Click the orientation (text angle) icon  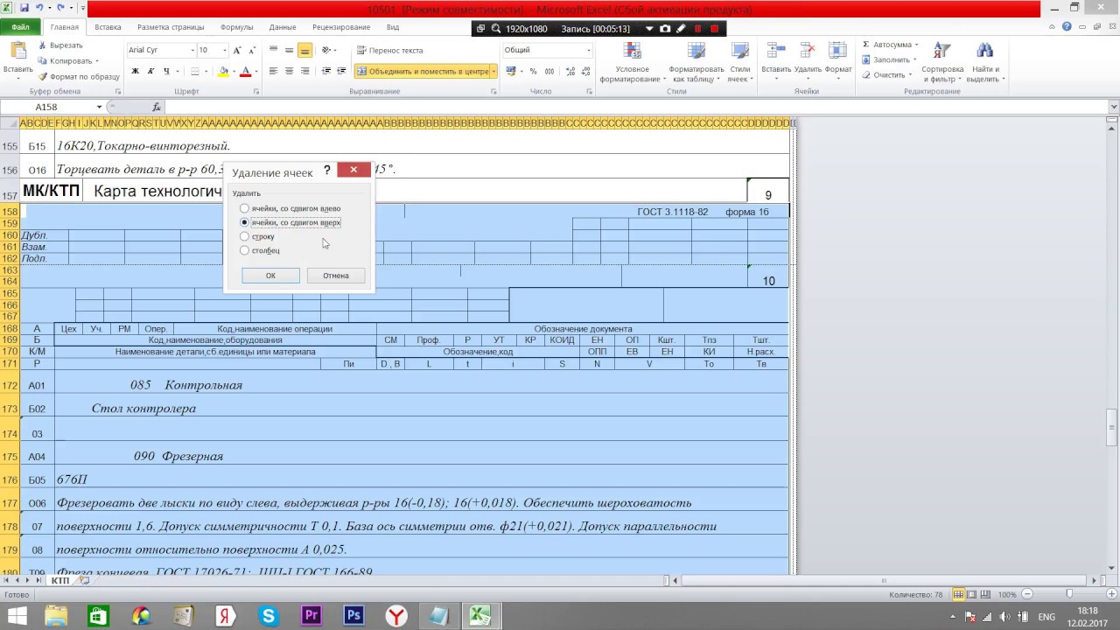(326, 51)
